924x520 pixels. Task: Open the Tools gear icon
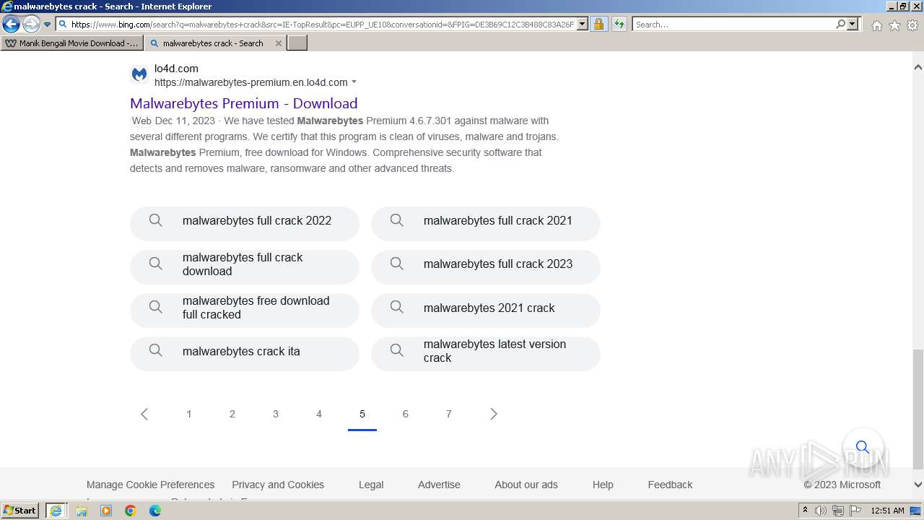pyautogui.click(x=912, y=25)
